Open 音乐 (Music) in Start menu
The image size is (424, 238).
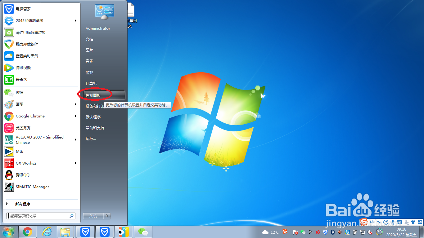89,61
